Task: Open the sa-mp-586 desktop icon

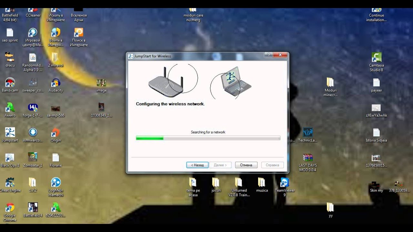Action: click(x=55, y=110)
